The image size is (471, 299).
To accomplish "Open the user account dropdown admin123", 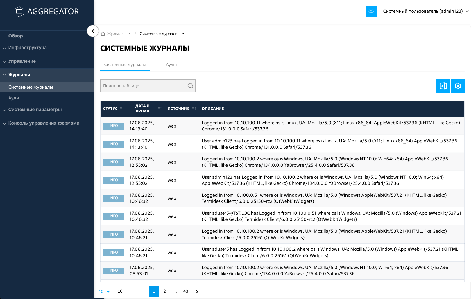I will 425,11.
